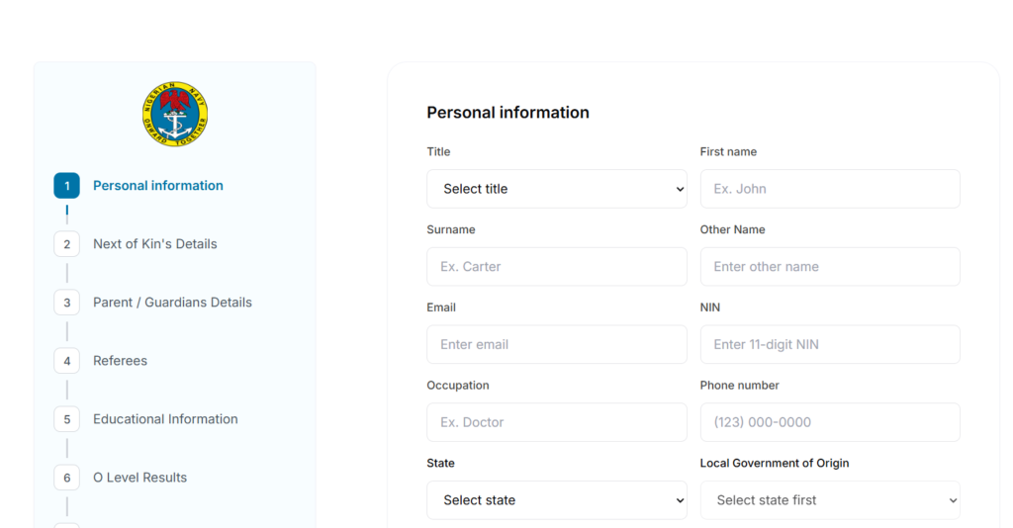1013x528 pixels.
Task: Select the Phone number field
Action: [x=830, y=422]
